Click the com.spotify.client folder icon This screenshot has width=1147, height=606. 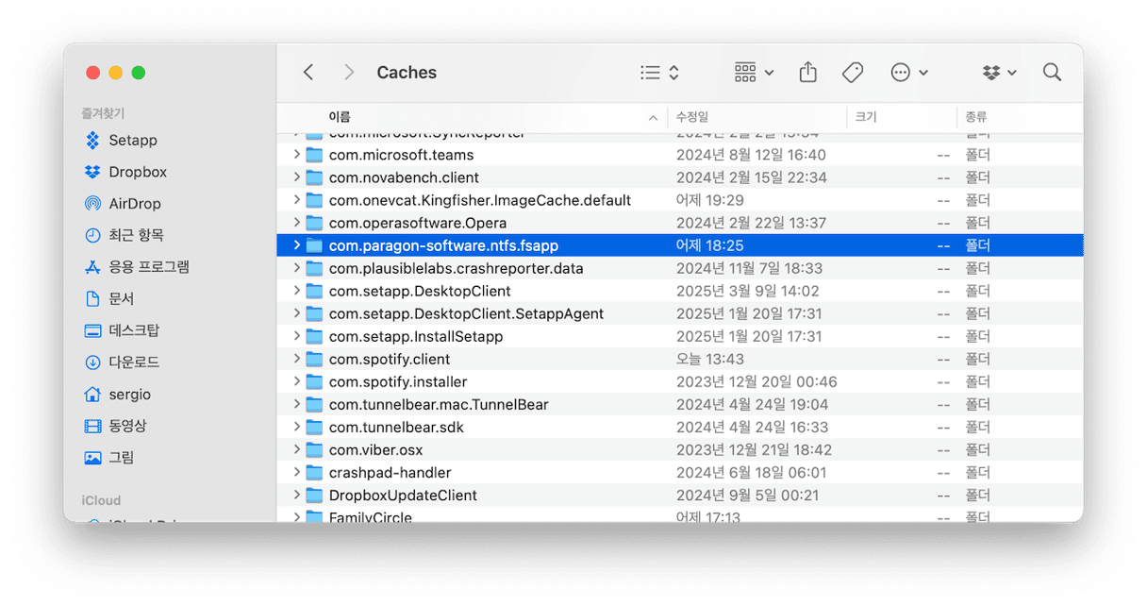[x=314, y=359]
